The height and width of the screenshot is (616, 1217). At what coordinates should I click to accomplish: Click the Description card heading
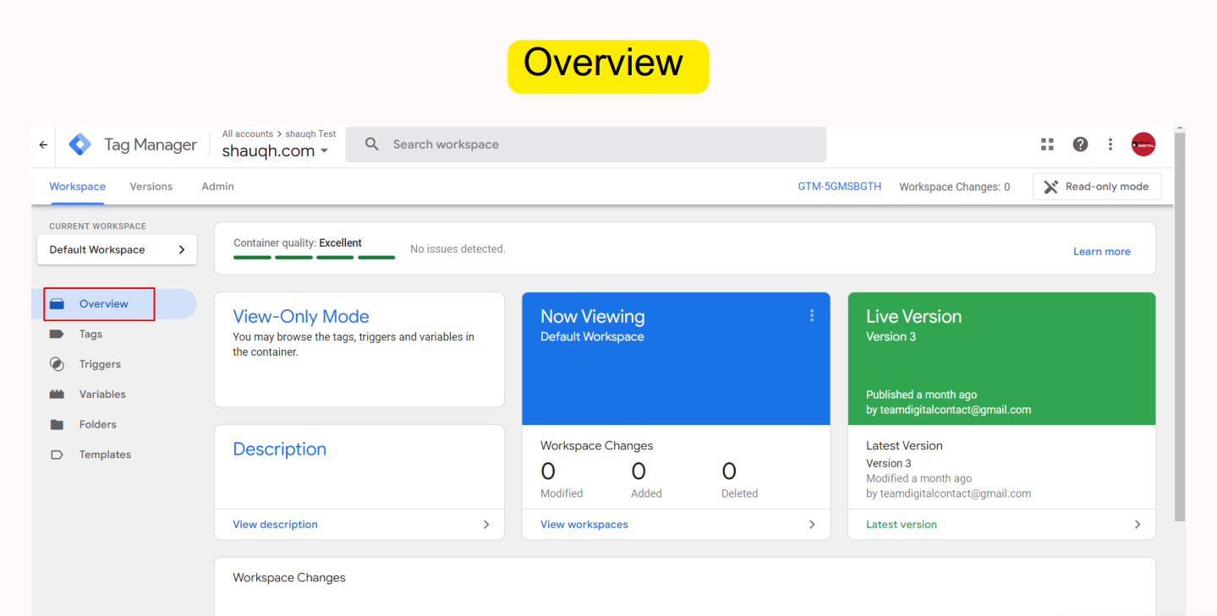click(x=279, y=450)
